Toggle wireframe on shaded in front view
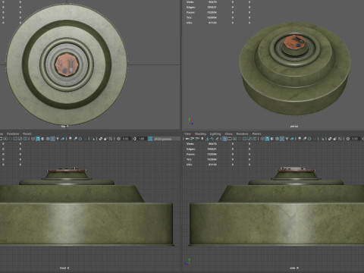 (48, 139)
